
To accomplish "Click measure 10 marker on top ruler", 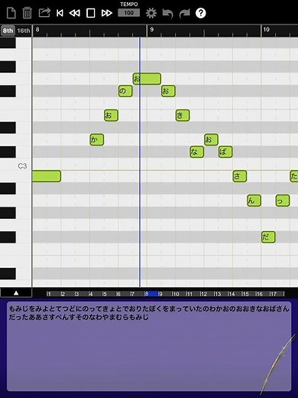I will 266,29.
